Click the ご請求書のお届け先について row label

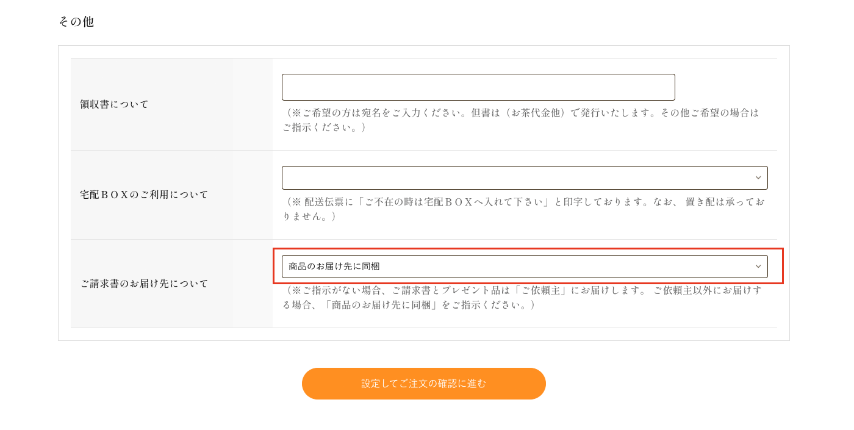tap(145, 284)
